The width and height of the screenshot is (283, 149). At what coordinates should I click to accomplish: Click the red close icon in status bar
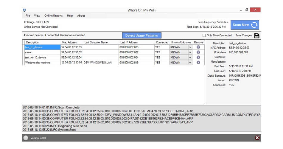pyautogui.click(x=257, y=138)
